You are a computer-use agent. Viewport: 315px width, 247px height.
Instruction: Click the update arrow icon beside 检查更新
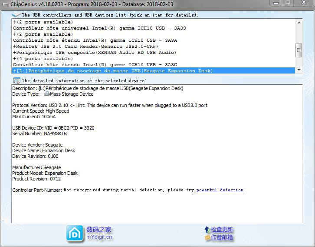point(207,229)
